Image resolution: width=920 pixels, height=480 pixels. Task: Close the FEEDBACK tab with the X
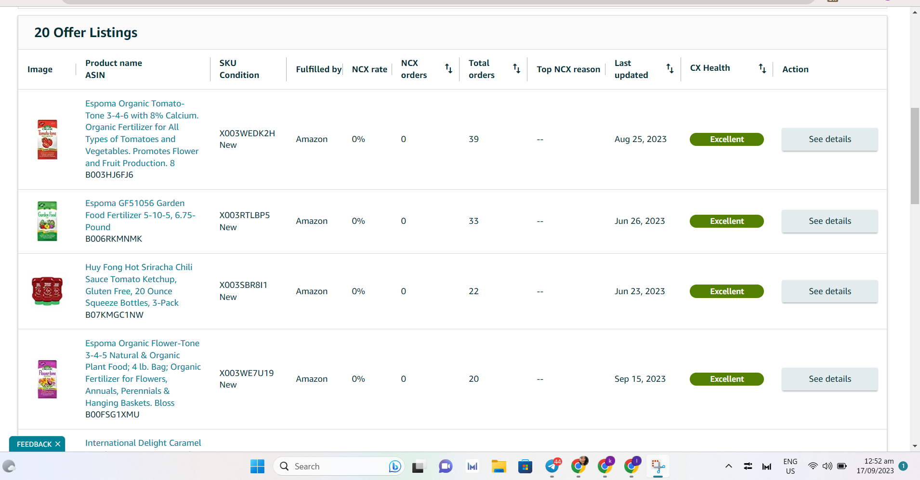click(x=58, y=444)
